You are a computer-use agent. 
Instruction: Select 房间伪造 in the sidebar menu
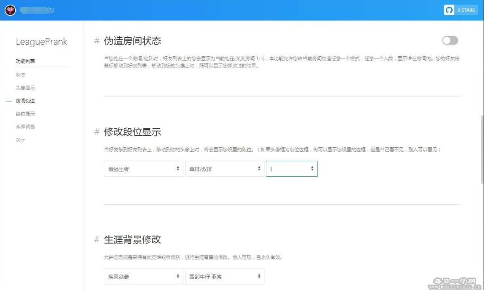point(25,101)
